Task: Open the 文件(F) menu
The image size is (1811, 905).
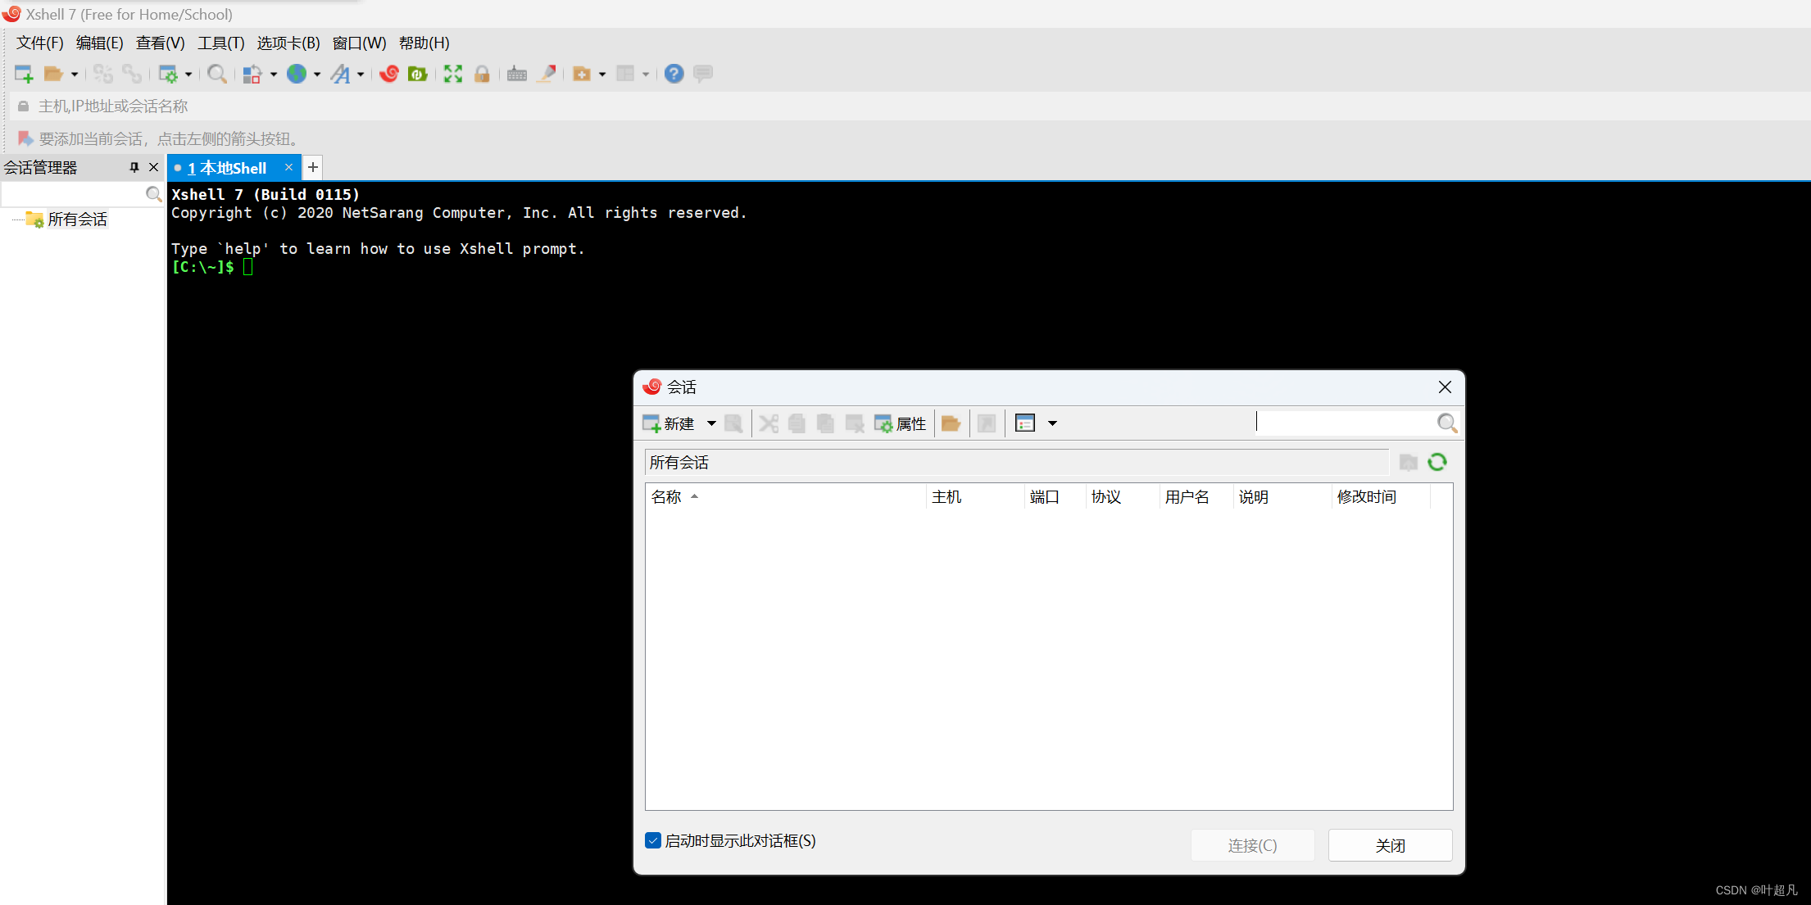Action: click(40, 43)
